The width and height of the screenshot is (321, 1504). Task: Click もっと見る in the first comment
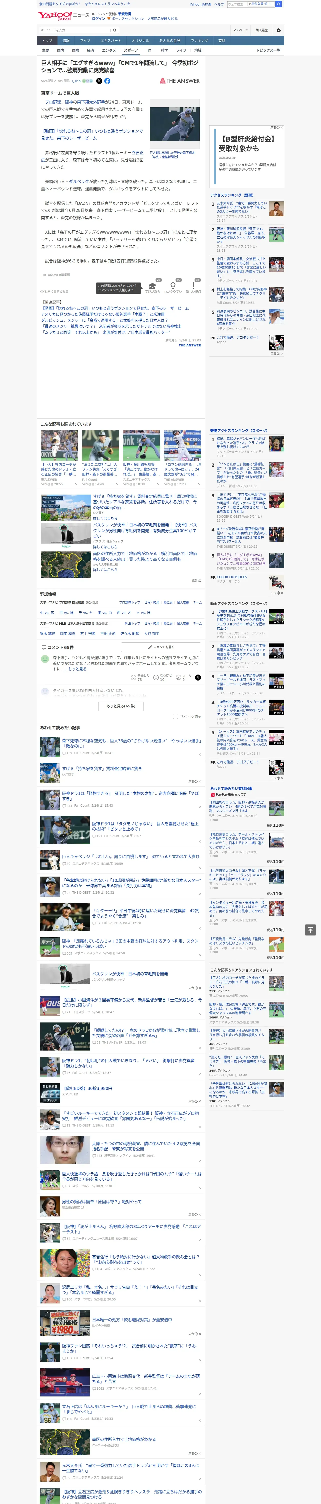coord(77,669)
